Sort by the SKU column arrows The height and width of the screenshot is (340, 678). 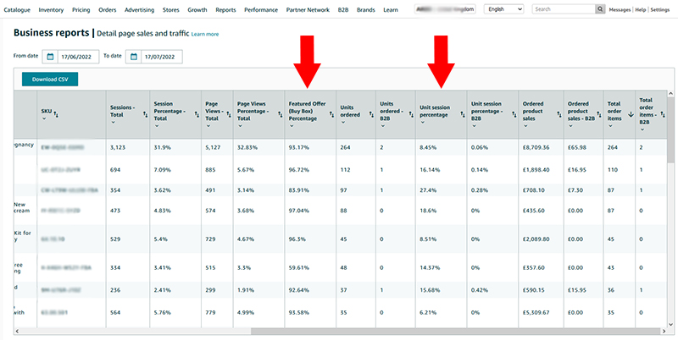[x=56, y=114]
